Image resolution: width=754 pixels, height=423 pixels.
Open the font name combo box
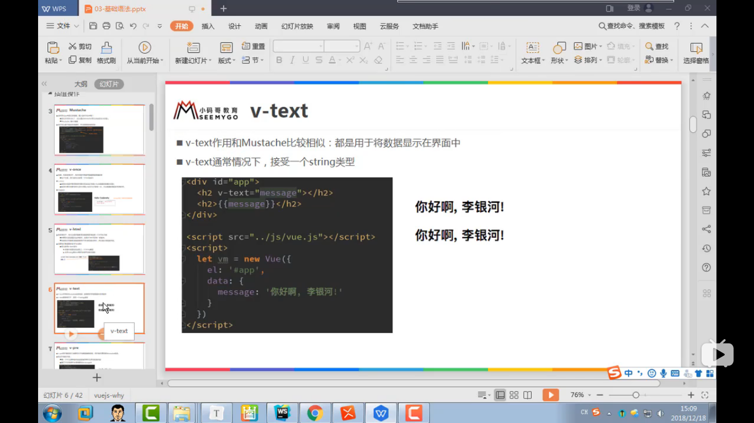click(x=298, y=46)
